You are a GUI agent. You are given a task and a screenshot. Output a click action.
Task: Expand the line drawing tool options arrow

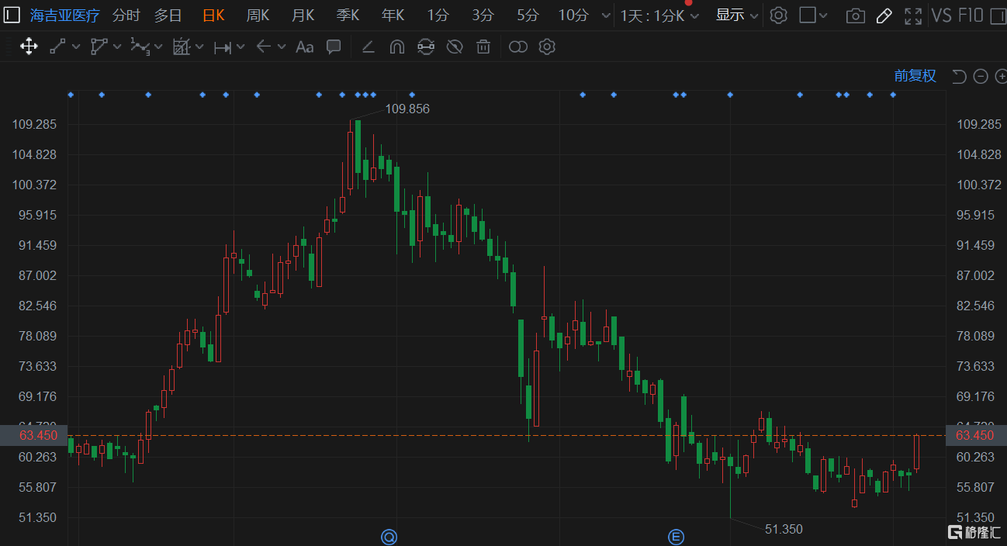tap(76, 47)
